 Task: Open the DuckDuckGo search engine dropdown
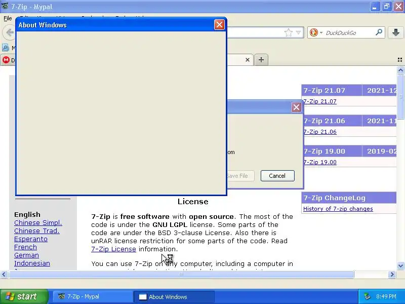click(321, 33)
